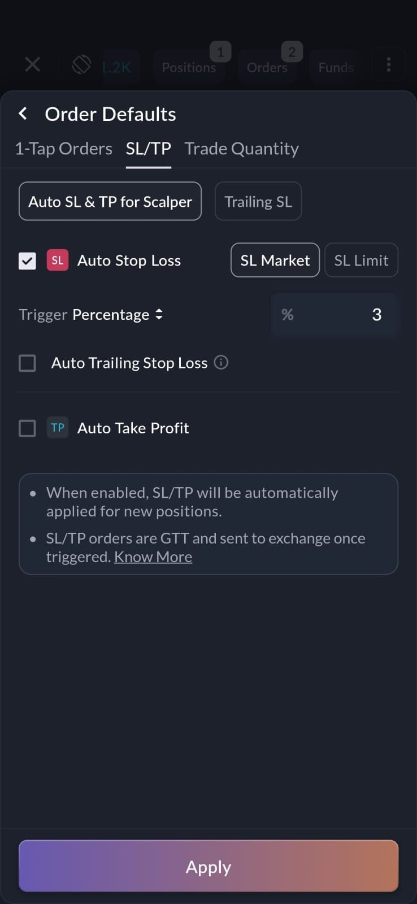Switch to the Trade Quantity tab
The width and height of the screenshot is (417, 904).
tap(241, 149)
